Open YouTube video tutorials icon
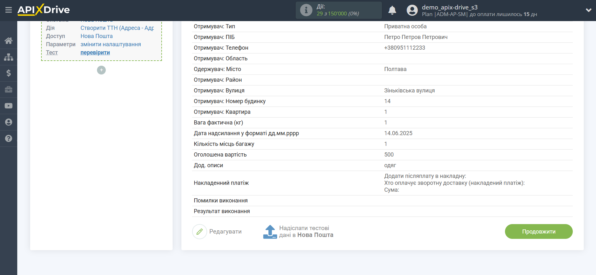Image resolution: width=596 pixels, height=275 pixels. coord(8,106)
